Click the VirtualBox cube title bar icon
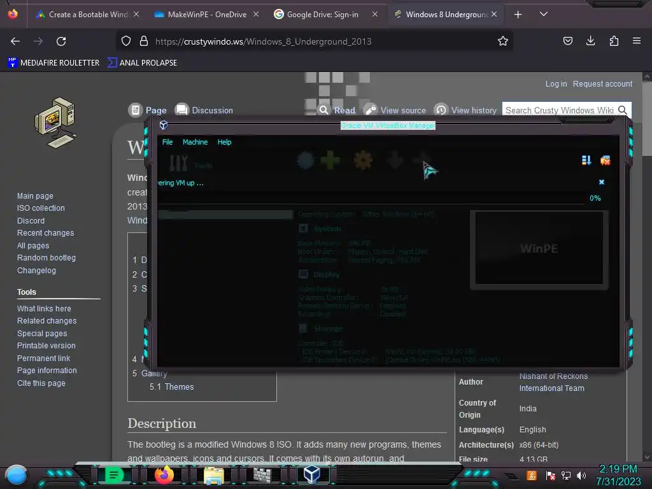This screenshot has height=489, width=652. click(x=164, y=125)
